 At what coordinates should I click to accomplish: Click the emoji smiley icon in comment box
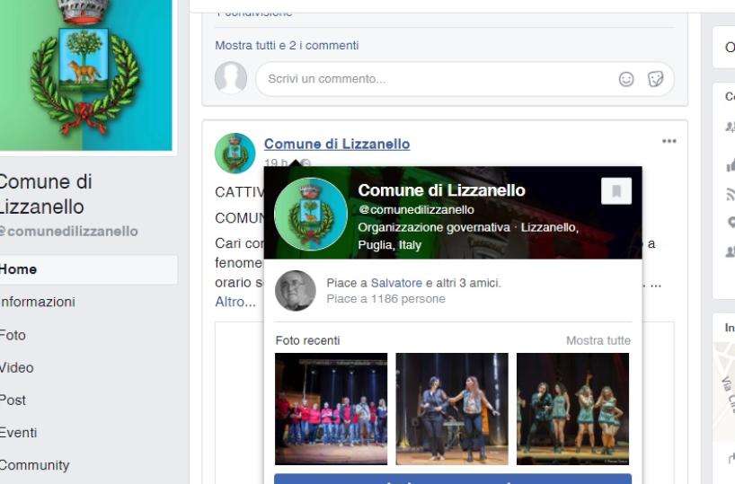pyautogui.click(x=625, y=79)
